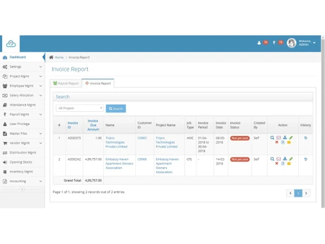
Task: Open Embassy Haven project name link
Action: click(167, 165)
